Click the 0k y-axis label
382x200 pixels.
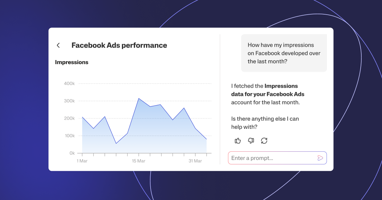click(72, 153)
